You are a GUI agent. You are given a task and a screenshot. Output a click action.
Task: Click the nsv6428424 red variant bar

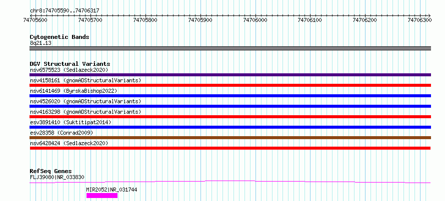click(230, 148)
